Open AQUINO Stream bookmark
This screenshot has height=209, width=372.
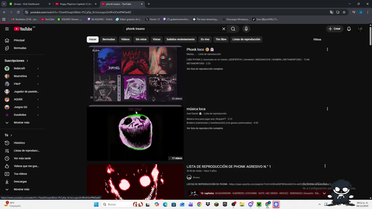click(x=70, y=19)
